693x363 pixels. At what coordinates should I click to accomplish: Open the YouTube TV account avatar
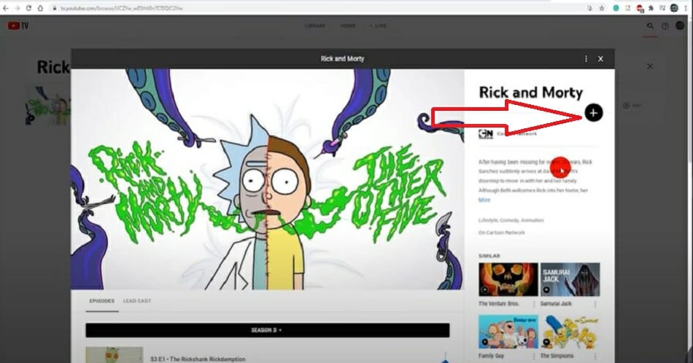(680, 26)
